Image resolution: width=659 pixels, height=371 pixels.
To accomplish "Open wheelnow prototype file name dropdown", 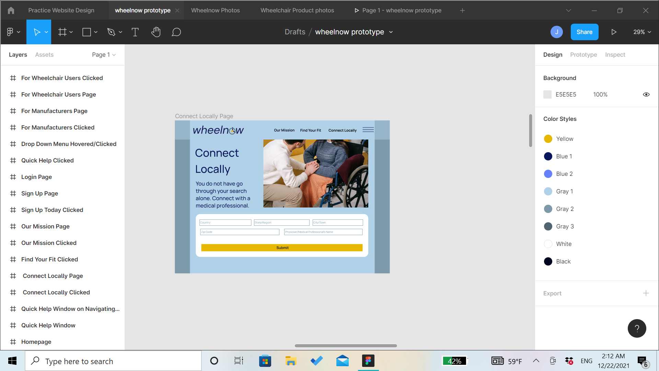I will tap(391, 32).
